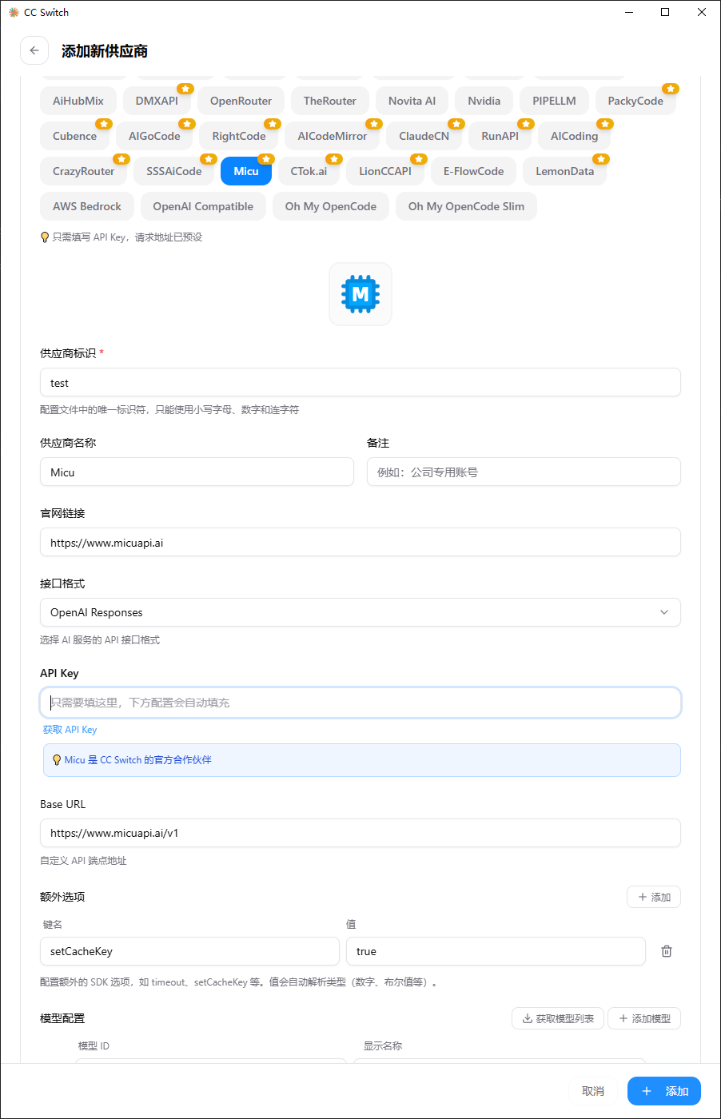The width and height of the screenshot is (721, 1119).
Task: Choose the CTok.ai preset
Action: pyautogui.click(x=309, y=171)
